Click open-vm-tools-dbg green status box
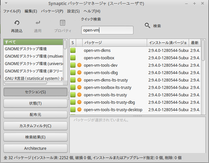 73,72
